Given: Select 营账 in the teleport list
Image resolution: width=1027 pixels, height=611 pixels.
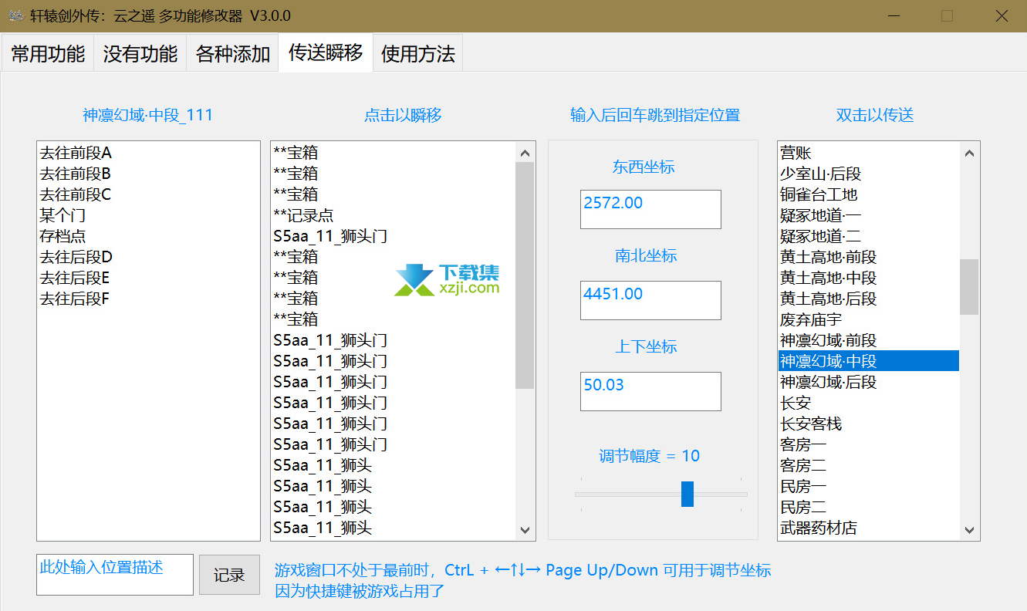Looking at the screenshot, I should click(x=869, y=153).
